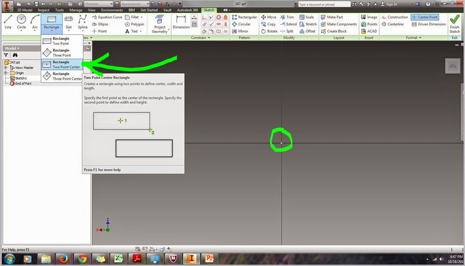Open the Text tool dropdown arrow
Viewport: 465px width, 266px height.
[x=140, y=31]
